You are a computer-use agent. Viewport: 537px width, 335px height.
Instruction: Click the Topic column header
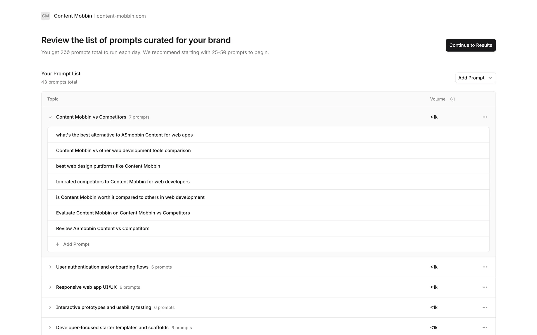53,99
